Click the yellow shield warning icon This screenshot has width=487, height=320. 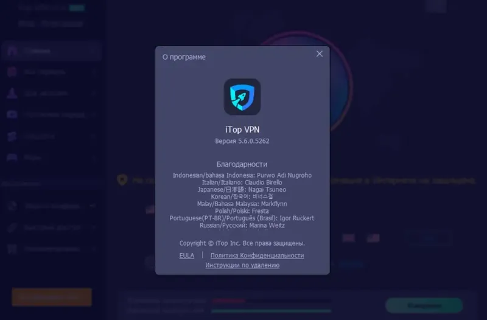coord(122,179)
